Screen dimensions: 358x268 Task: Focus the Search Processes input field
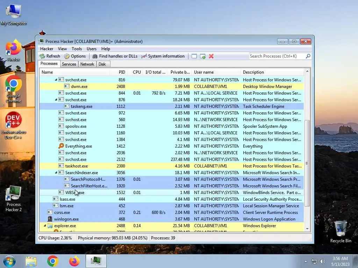[x=277, y=56]
